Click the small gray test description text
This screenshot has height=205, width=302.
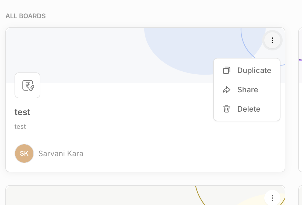pyautogui.click(x=20, y=126)
